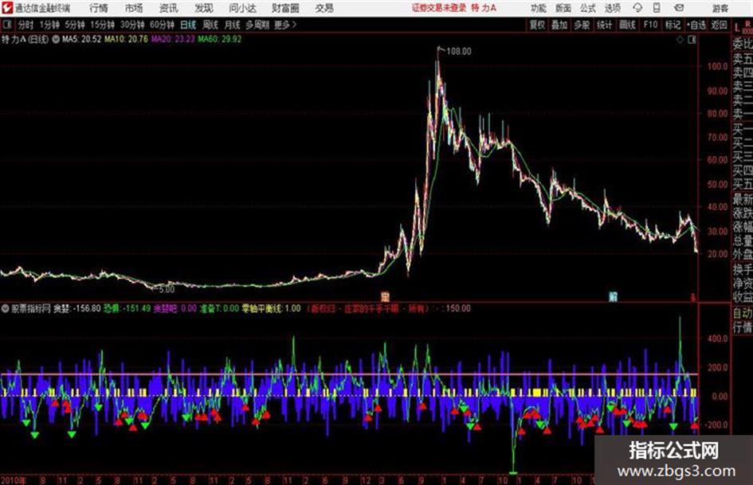Screen dimensions: 753x485
Task: Switch to 30分钟 period
Action: click(132, 25)
